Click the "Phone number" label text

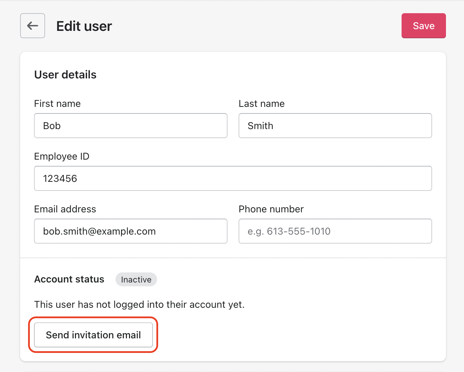click(271, 209)
